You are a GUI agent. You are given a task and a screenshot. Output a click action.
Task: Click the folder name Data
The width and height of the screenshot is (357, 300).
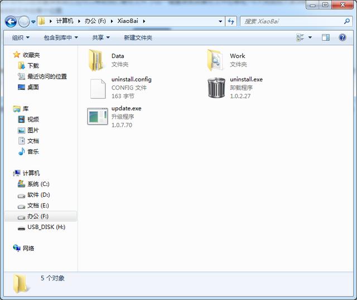118,56
